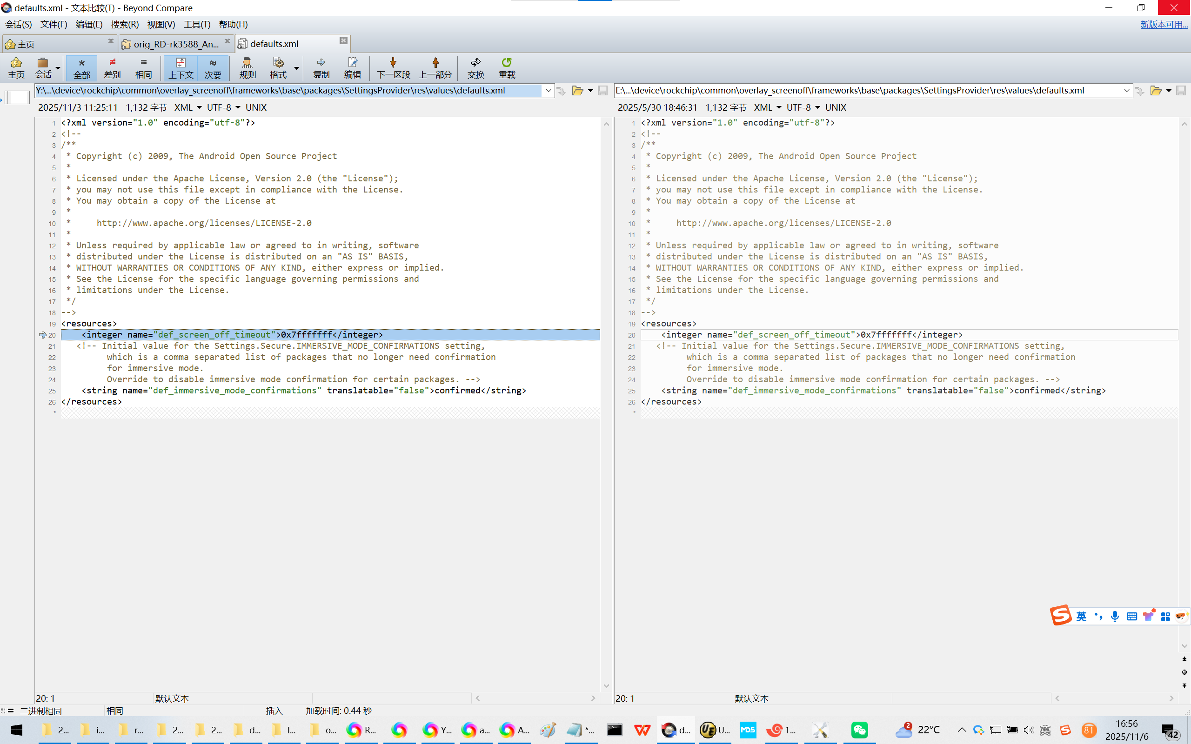The width and height of the screenshot is (1191, 744).
Task: Click the Copy (复制) toolbar icon
Action: [321, 67]
